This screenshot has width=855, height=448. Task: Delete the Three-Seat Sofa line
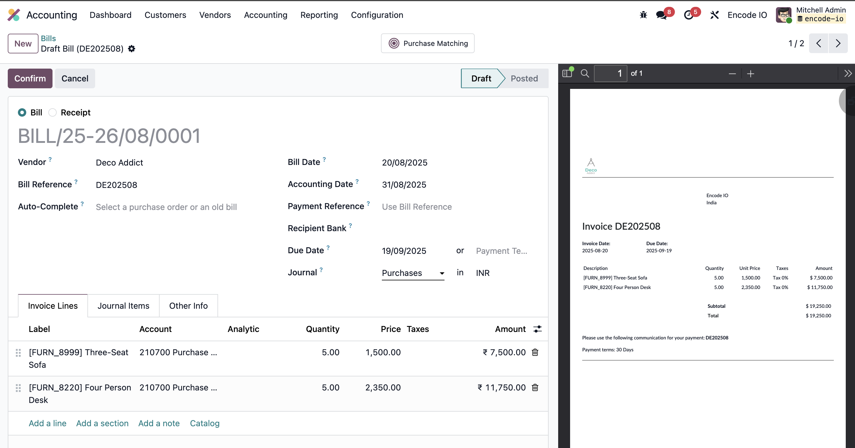point(535,353)
